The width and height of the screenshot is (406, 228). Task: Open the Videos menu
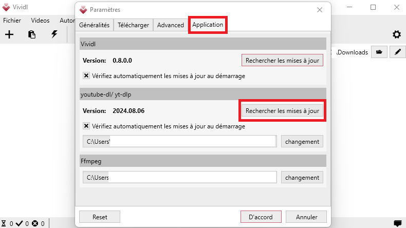[x=40, y=21]
